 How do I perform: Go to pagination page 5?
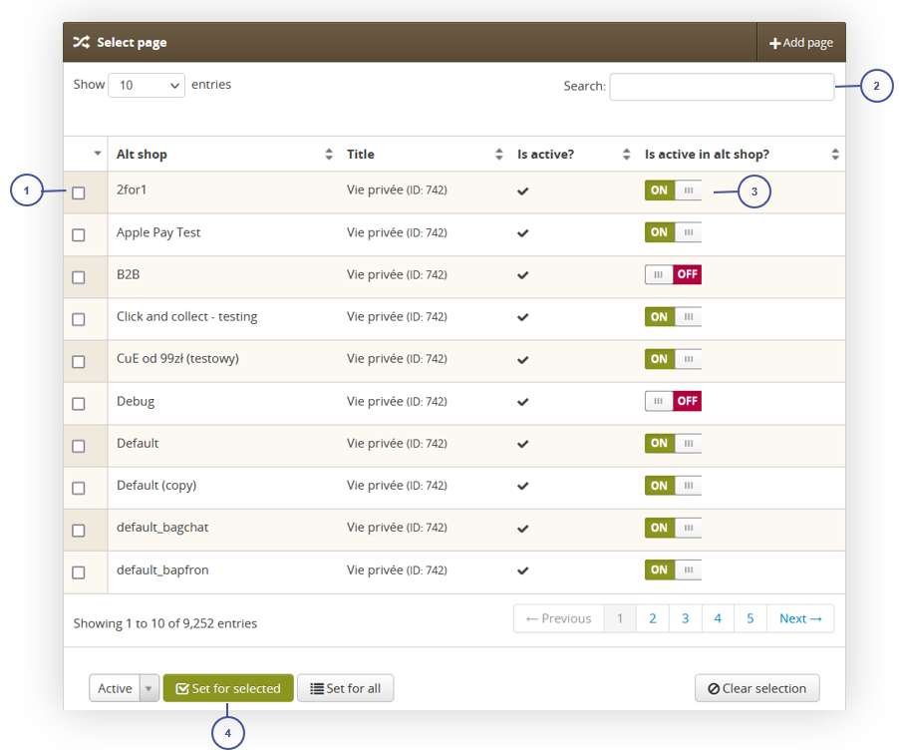point(749,618)
